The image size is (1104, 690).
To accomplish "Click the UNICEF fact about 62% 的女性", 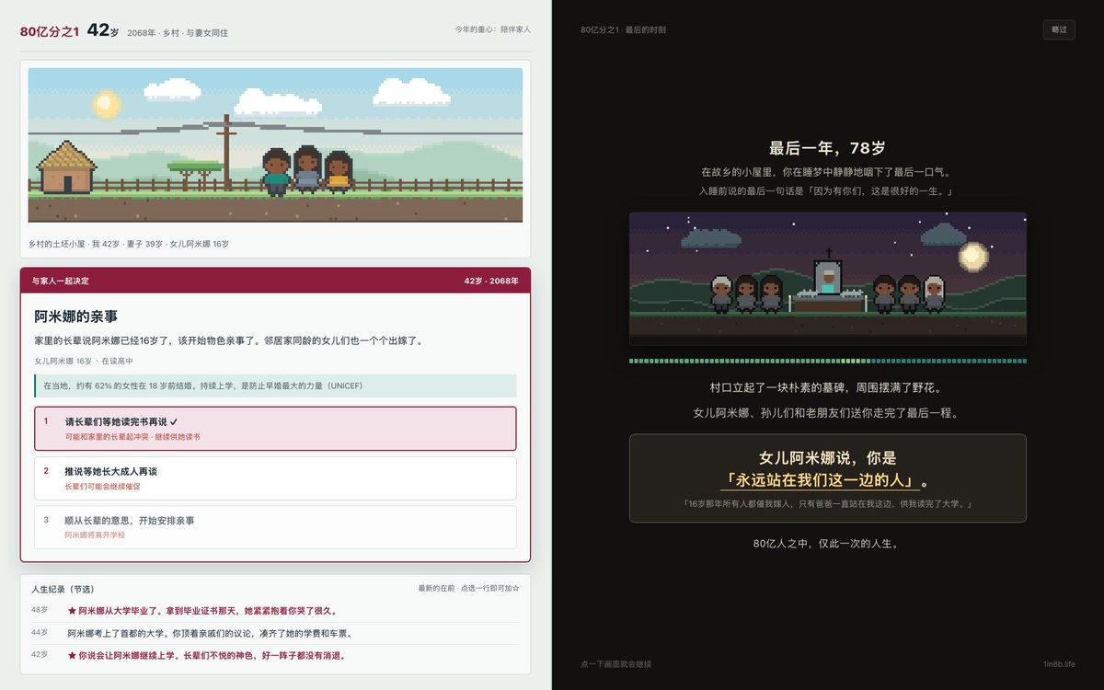I will (x=275, y=385).
